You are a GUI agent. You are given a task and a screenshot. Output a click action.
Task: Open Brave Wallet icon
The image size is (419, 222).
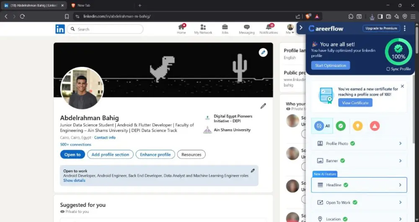388,16
